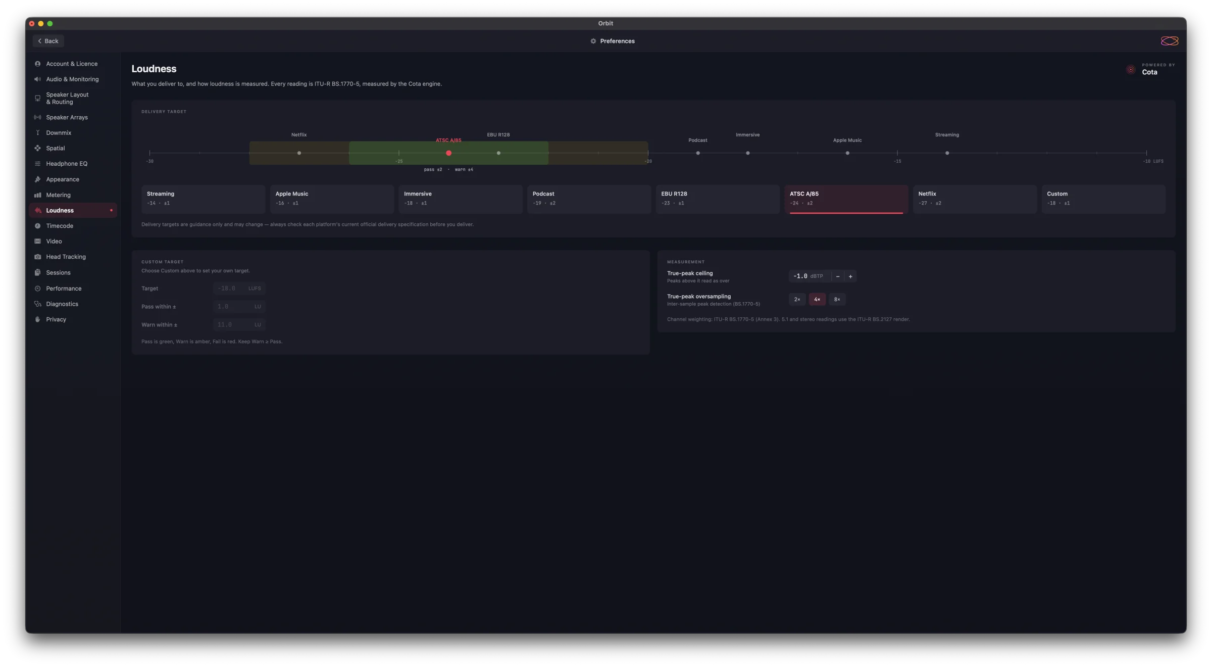Select the EBU R128 delivery target card
Viewport: 1212px width, 667px height.
pos(718,199)
